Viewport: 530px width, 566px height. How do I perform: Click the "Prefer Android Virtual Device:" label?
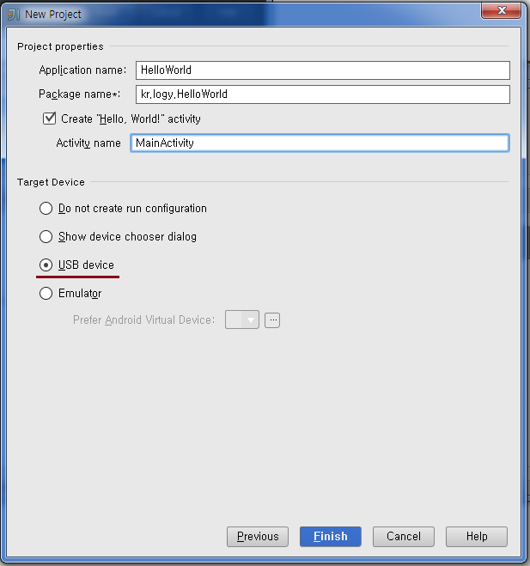(x=144, y=320)
